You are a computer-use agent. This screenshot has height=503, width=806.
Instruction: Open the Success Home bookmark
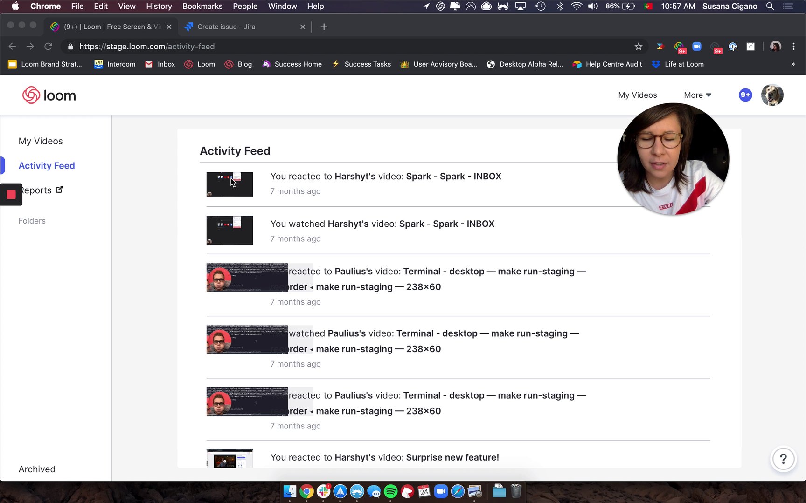[x=292, y=64]
